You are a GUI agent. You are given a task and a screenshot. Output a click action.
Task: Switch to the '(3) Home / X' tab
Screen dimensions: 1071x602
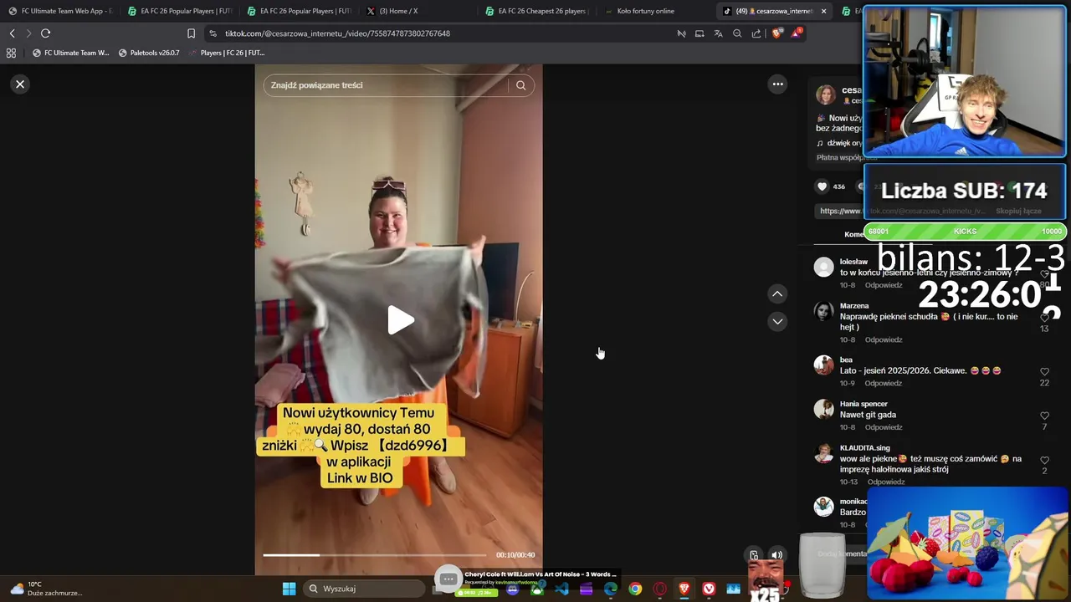pos(418,11)
